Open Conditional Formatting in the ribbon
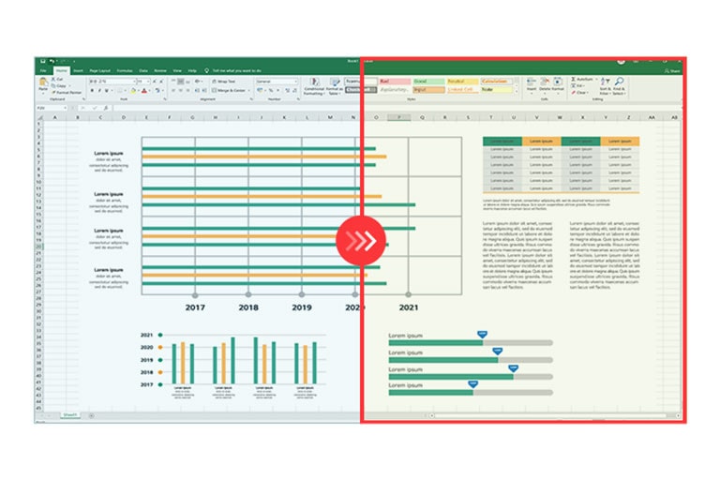This screenshot has width=720, height=480. click(x=312, y=86)
